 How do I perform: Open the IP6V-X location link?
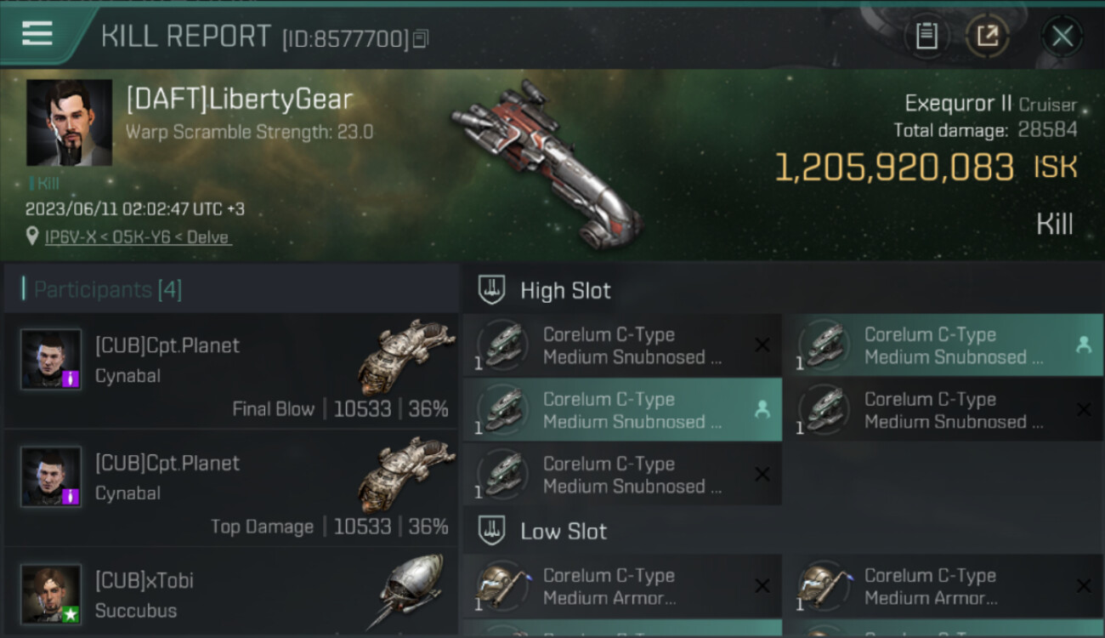(137, 237)
